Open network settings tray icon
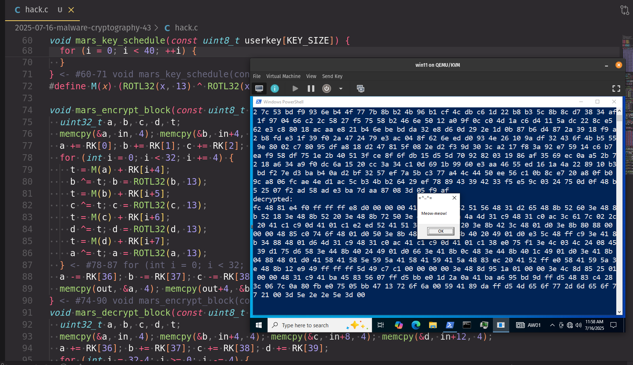 (570, 325)
